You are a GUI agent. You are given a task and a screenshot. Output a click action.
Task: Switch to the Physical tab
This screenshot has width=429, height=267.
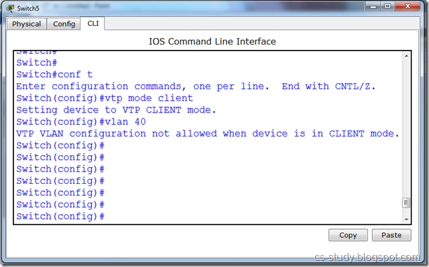coord(27,24)
